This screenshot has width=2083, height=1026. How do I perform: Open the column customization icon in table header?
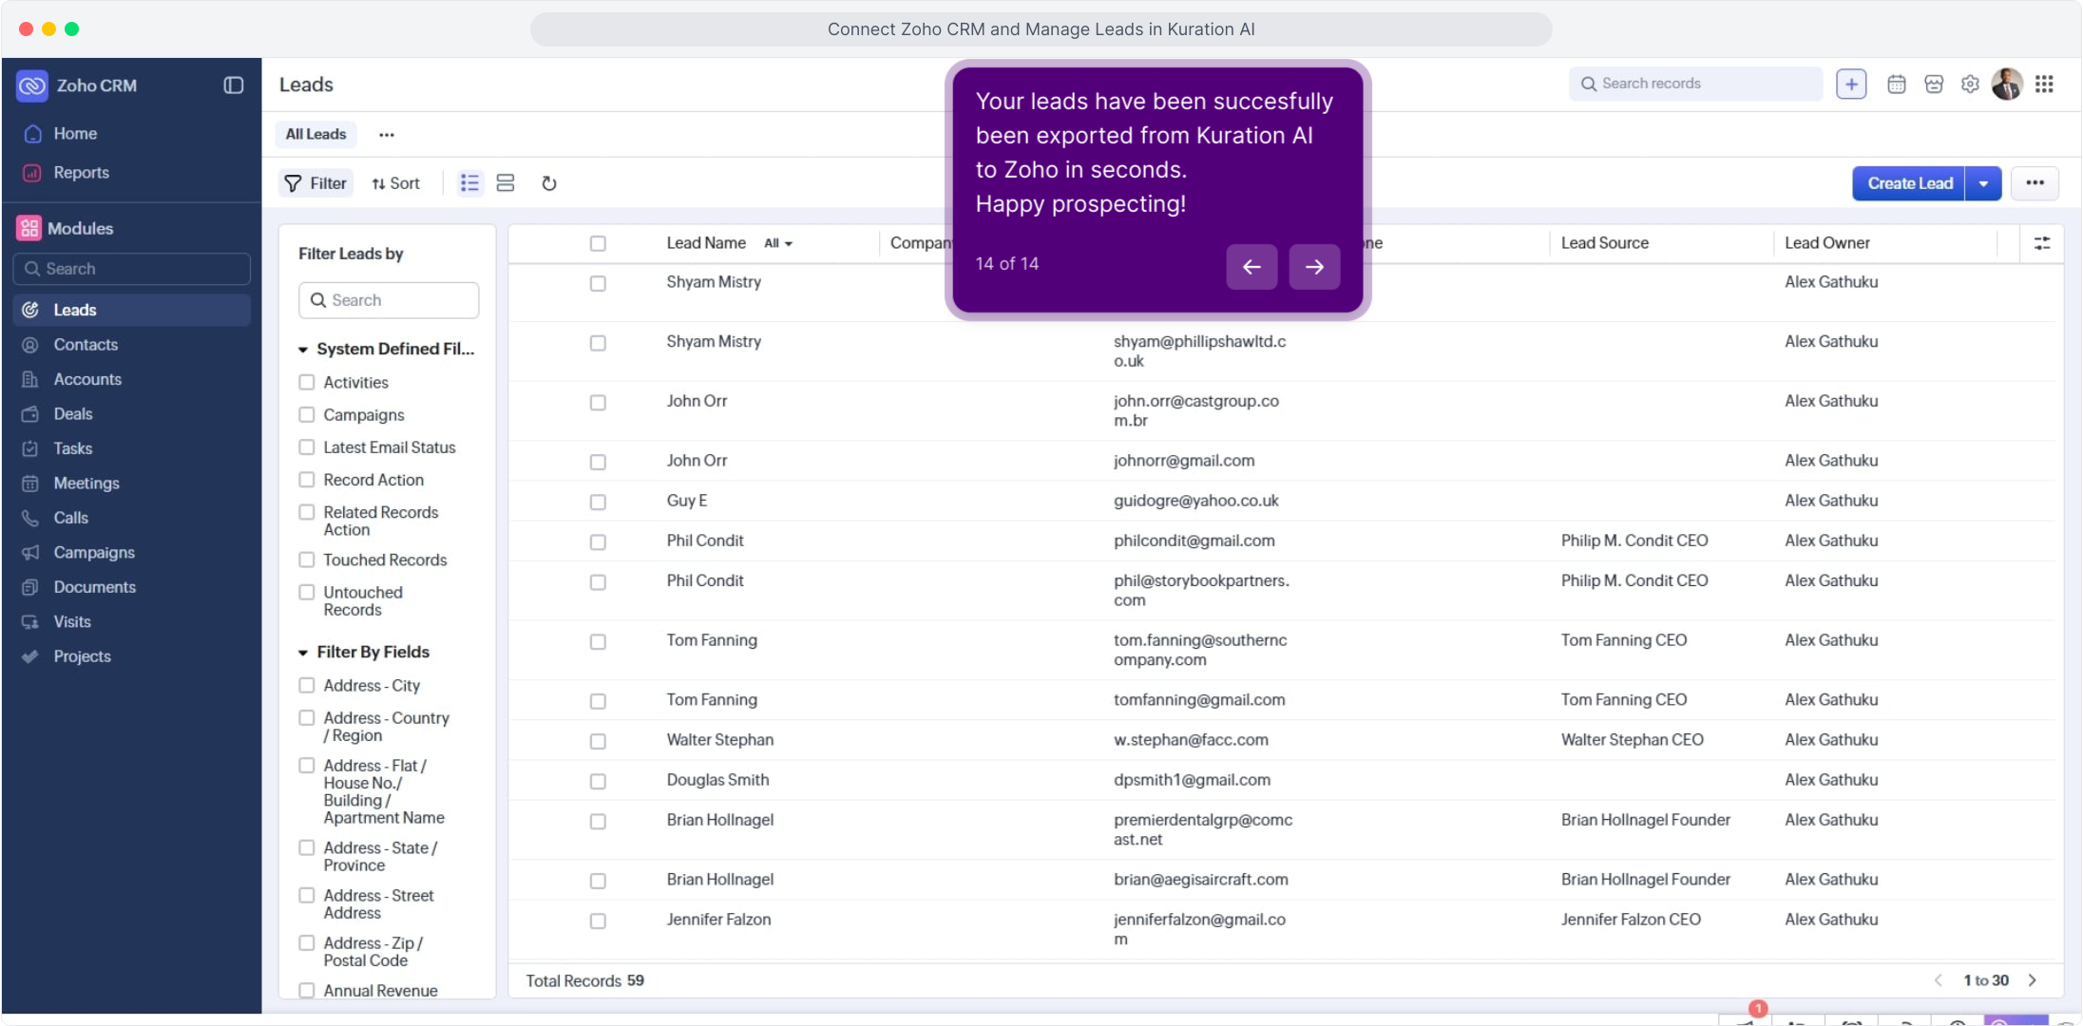[x=2041, y=243]
